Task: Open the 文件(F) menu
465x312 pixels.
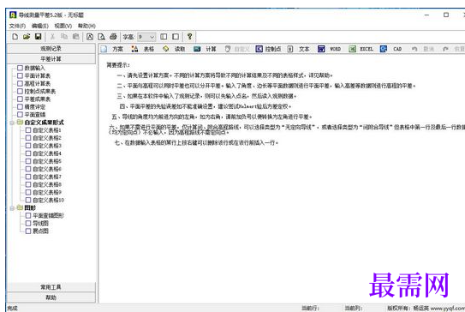Action: pos(17,26)
